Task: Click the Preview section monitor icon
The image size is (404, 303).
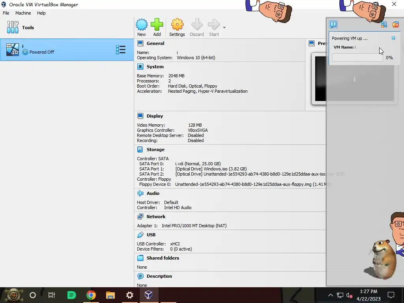Action: [x=312, y=43]
